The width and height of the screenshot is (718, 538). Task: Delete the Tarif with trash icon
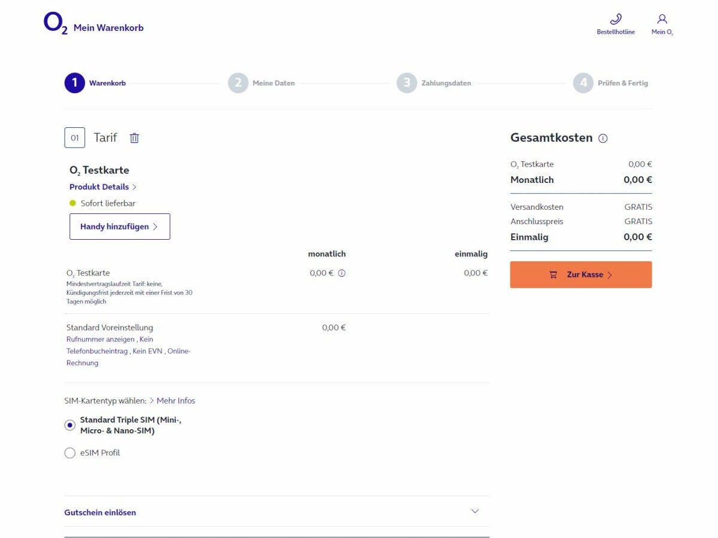pos(135,138)
